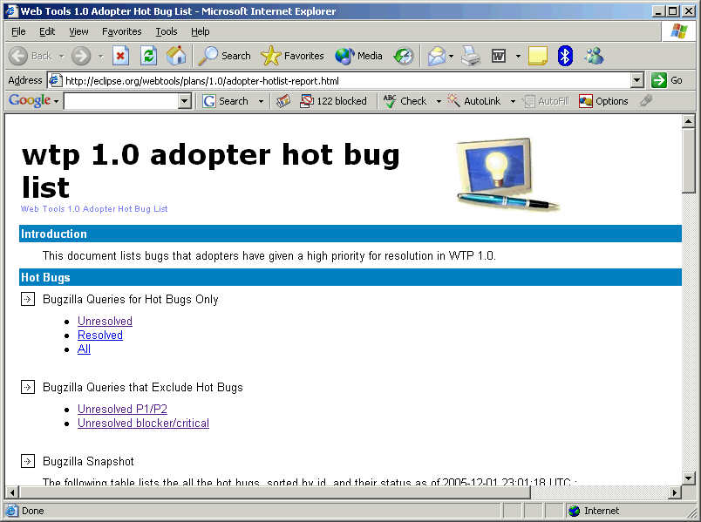This screenshot has height=522, width=701.
Task: Open the Media pane globe icon
Action: click(x=344, y=56)
